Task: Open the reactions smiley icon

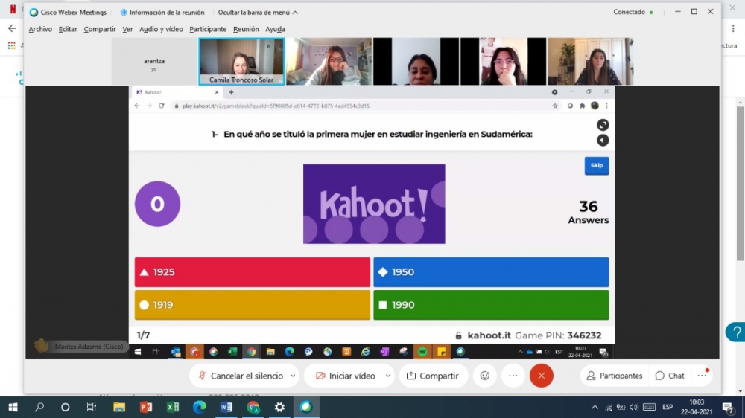Action: point(485,376)
